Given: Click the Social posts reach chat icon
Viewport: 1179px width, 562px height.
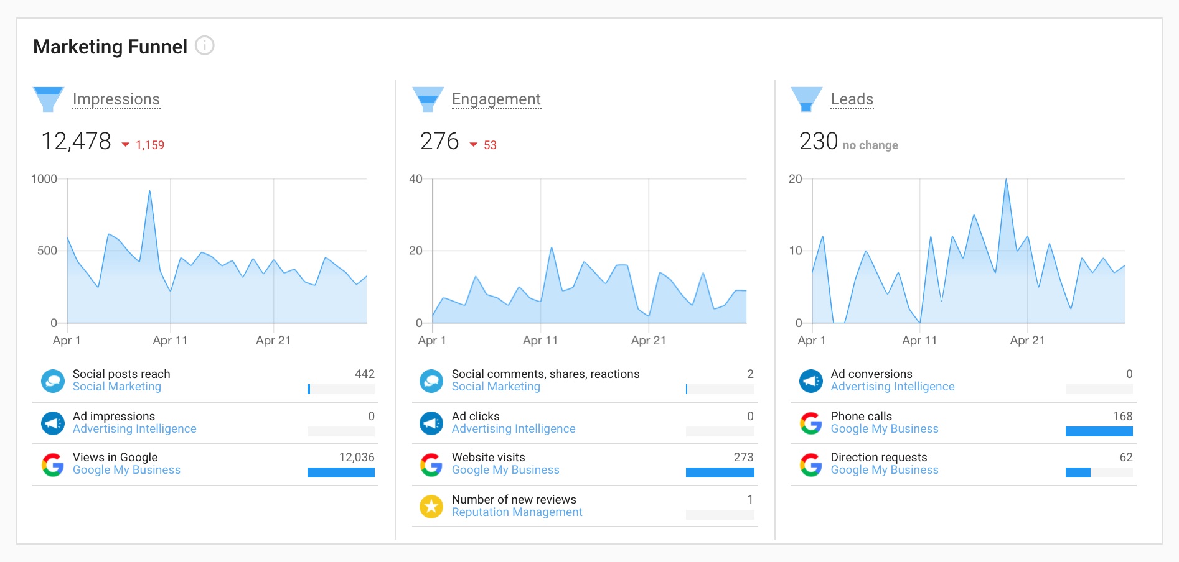Looking at the screenshot, I should click(53, 380).
